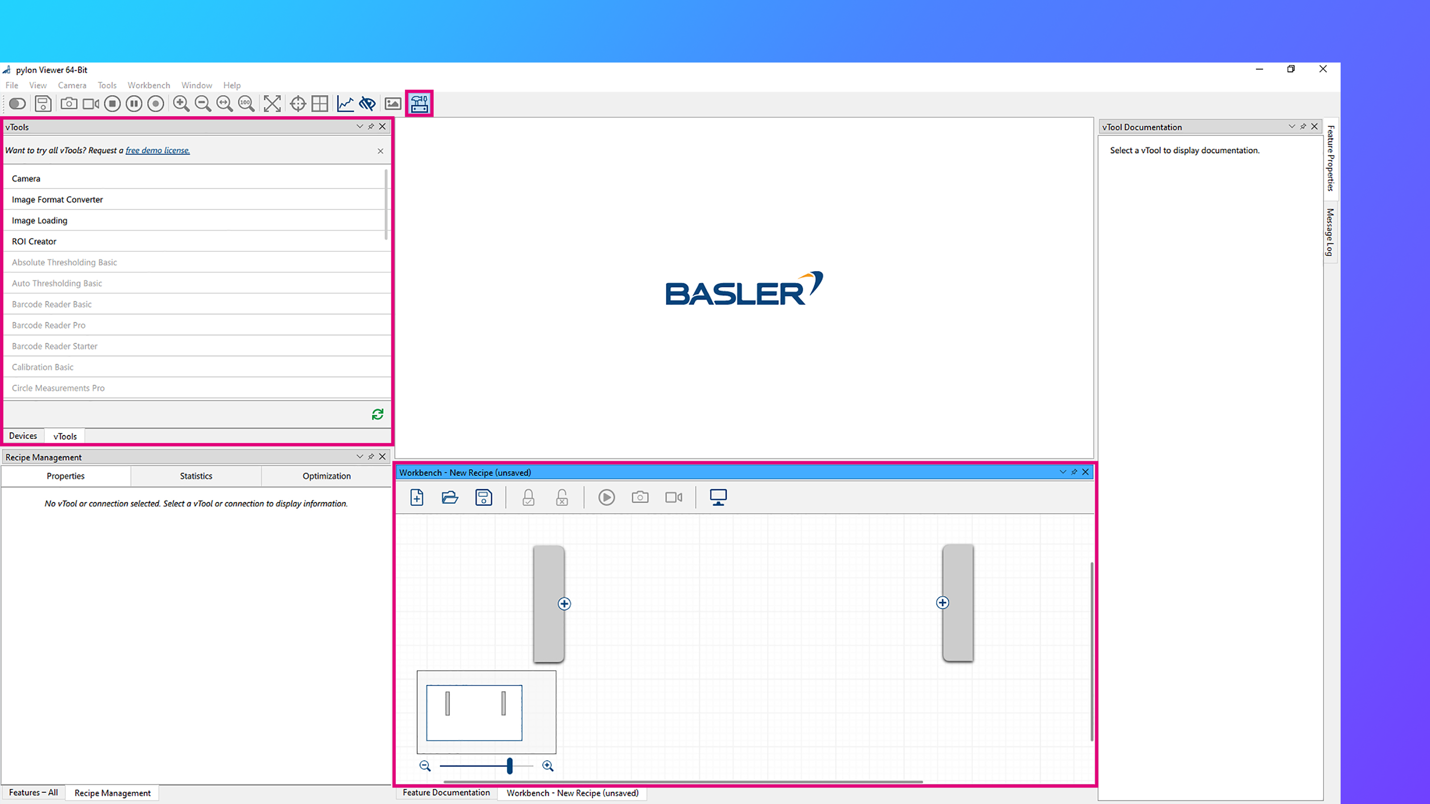Open the Workbench toolbox icon on main toolbar
Viewport: 1430px width, 804px height.
pos(419,103)
